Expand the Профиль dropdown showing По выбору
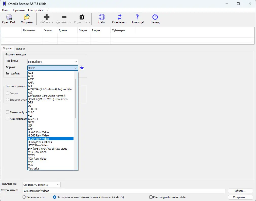256x201 pixels. pyautogui.click(x=52, y=62)
